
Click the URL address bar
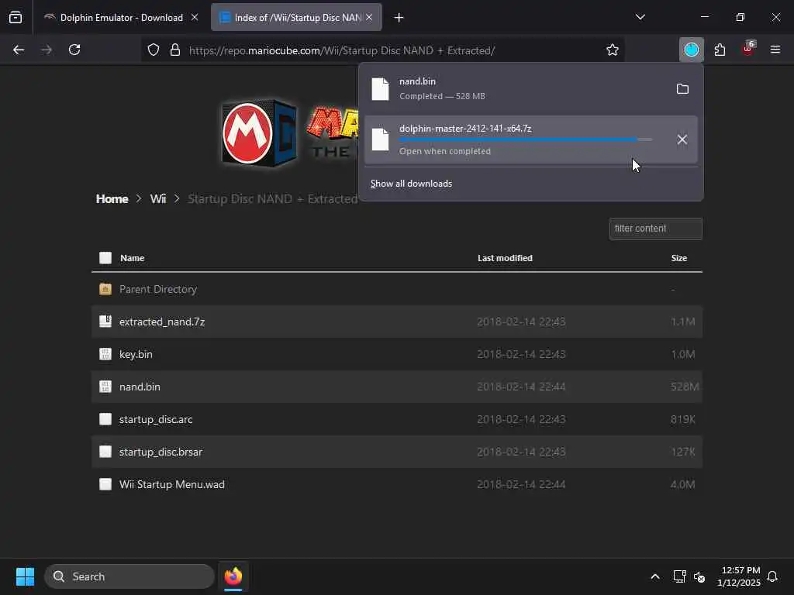tap(383, 50)
